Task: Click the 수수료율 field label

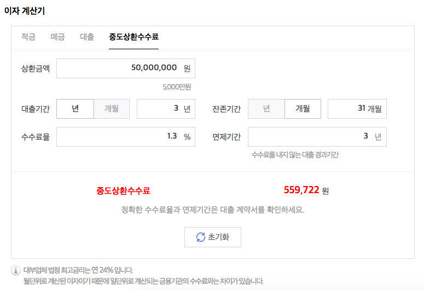Action: (36, 137)
